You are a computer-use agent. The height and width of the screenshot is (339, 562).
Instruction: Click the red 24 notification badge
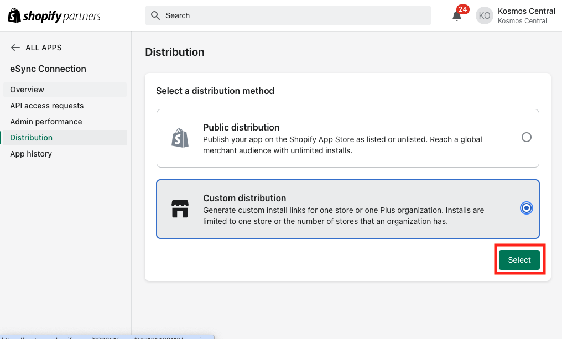pyautogui.click(x=462, y=9)
